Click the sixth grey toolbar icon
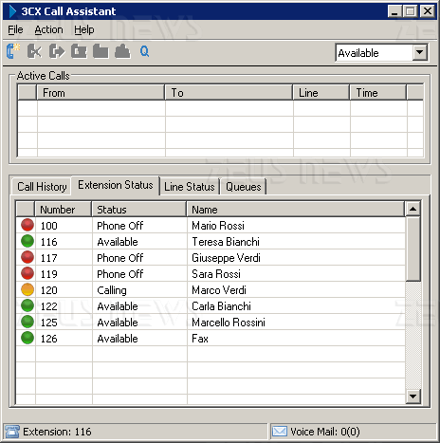 (122, 51)
